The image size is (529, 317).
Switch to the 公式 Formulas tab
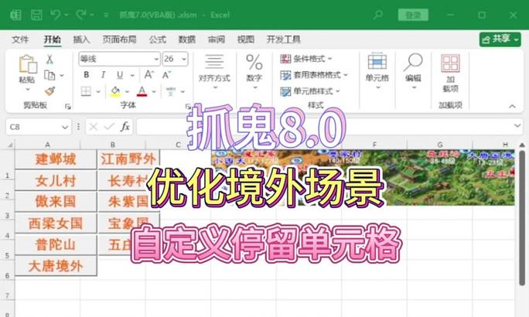coord(158,39)
